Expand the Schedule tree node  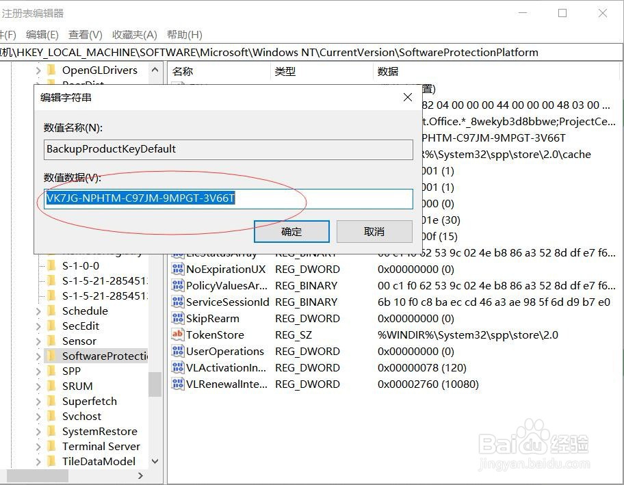(39, 311)
